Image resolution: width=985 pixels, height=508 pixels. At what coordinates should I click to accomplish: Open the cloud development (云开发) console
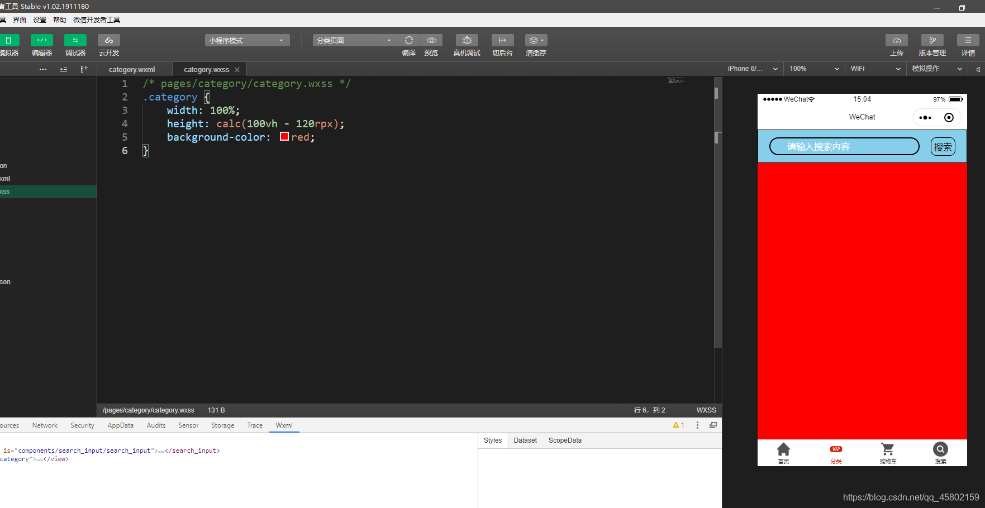(x=109, y=40)
